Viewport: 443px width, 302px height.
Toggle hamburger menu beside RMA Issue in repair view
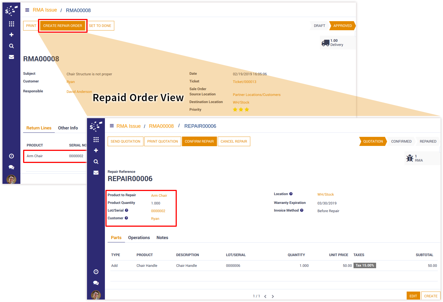tap(112, 126)
